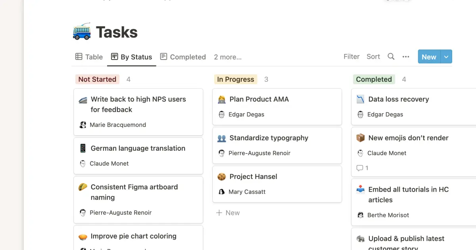Click the comment bubble on New emojis card
Viewport: 476px width, 250px height.
360,168
